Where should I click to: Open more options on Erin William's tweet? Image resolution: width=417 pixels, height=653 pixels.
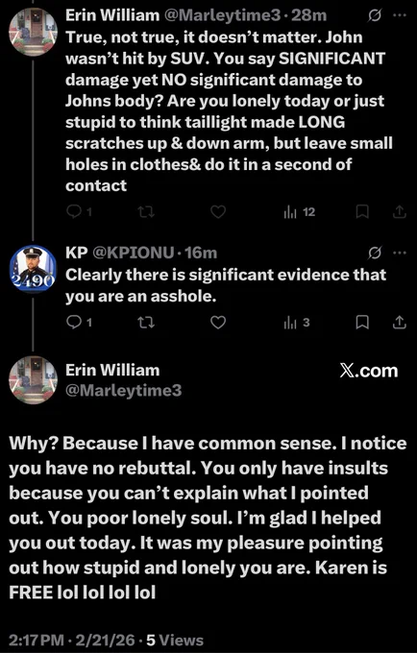pyautogui.click(x=400, y=15)
